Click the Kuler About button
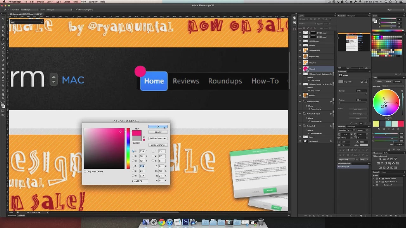Viewport: 406px width, 228px height. click(x=379, y=81)
